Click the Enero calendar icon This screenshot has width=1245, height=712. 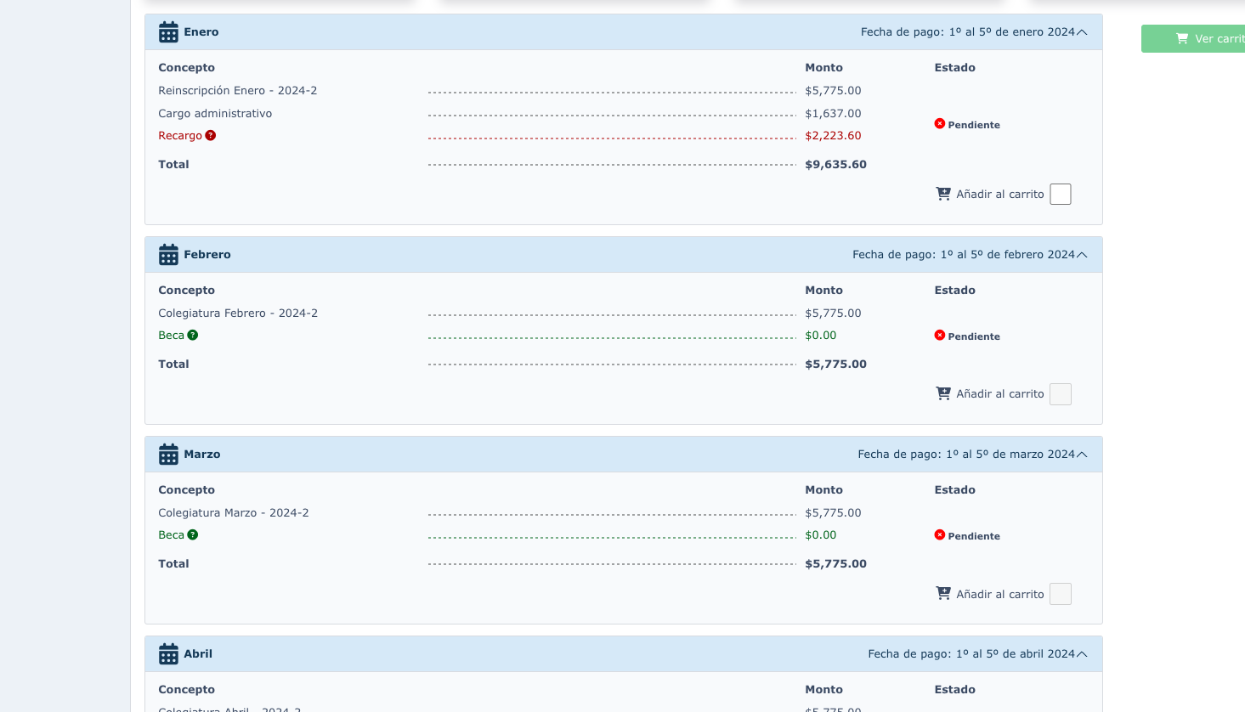pos(168,32)
